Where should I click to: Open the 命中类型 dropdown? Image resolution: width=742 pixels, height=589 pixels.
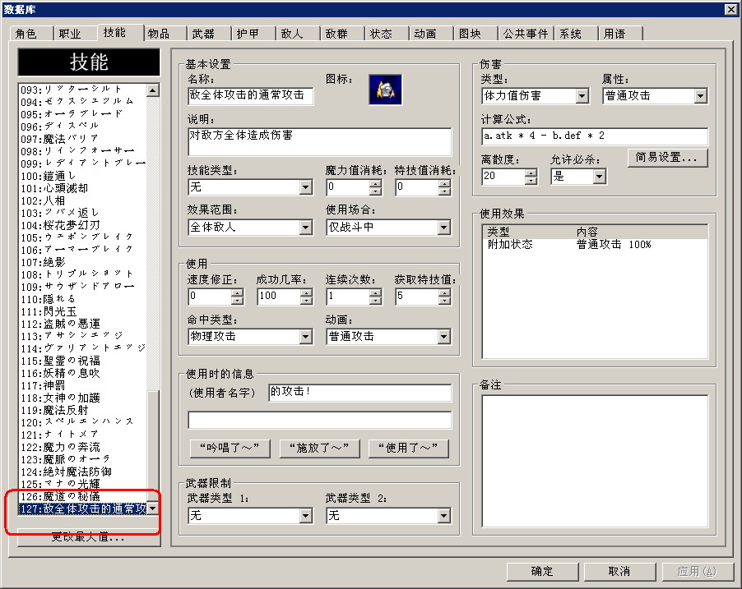[306, 337]
